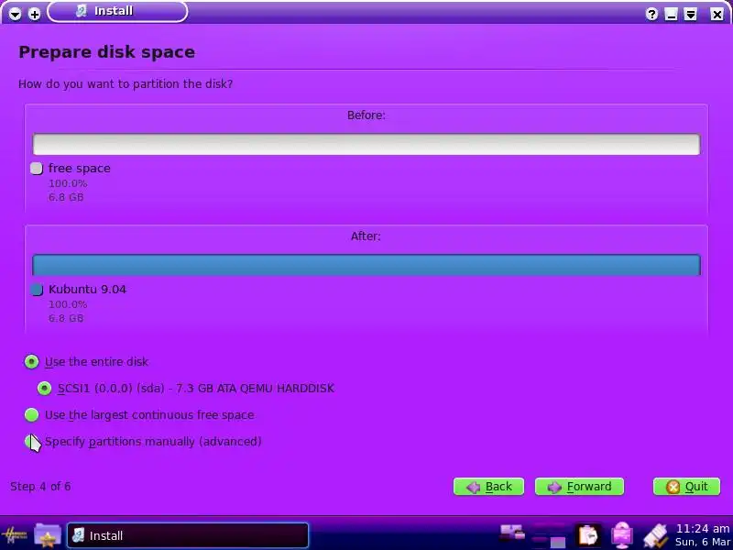Screen dimensions: 733x550
Task: Click the help question mark in the title bar
Action: tap(651, 14)
